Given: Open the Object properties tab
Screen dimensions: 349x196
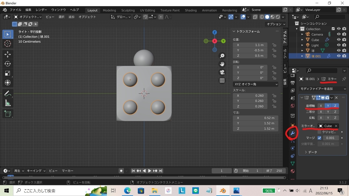Looking at the screenshot, I should click(x=293, y=125).
